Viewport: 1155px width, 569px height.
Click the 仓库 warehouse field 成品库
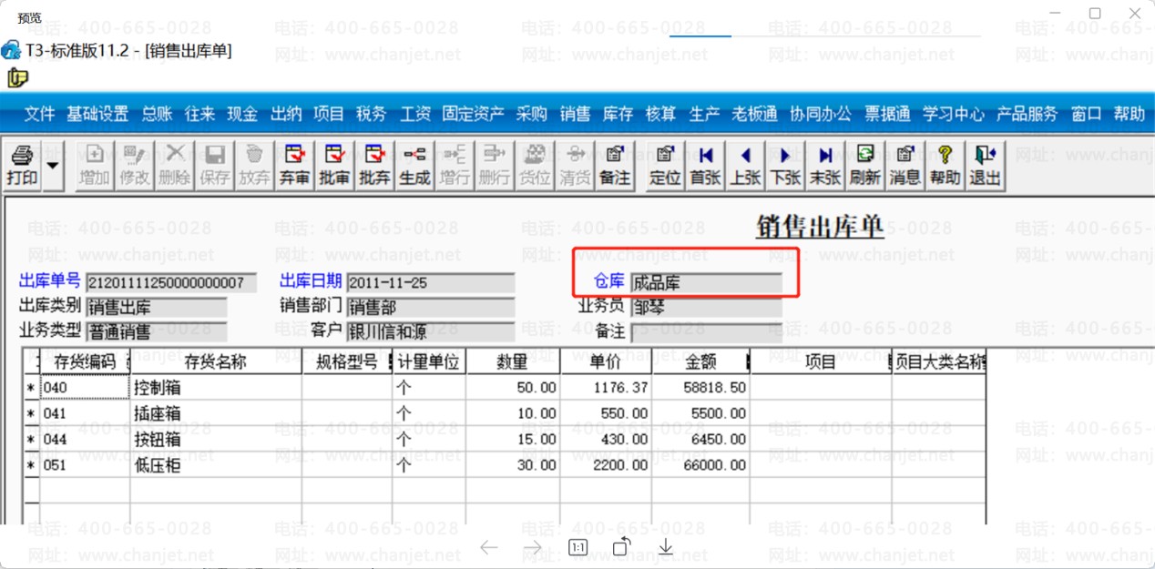tap(706, 283)
